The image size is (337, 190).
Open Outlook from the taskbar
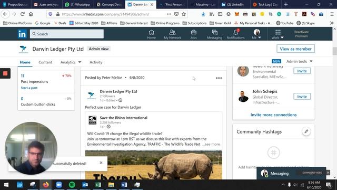tap(85, 185)
